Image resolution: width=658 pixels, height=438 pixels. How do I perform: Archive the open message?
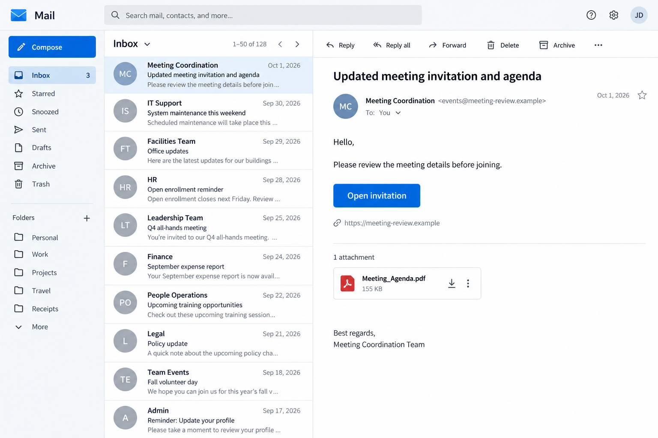pos(557,45)
